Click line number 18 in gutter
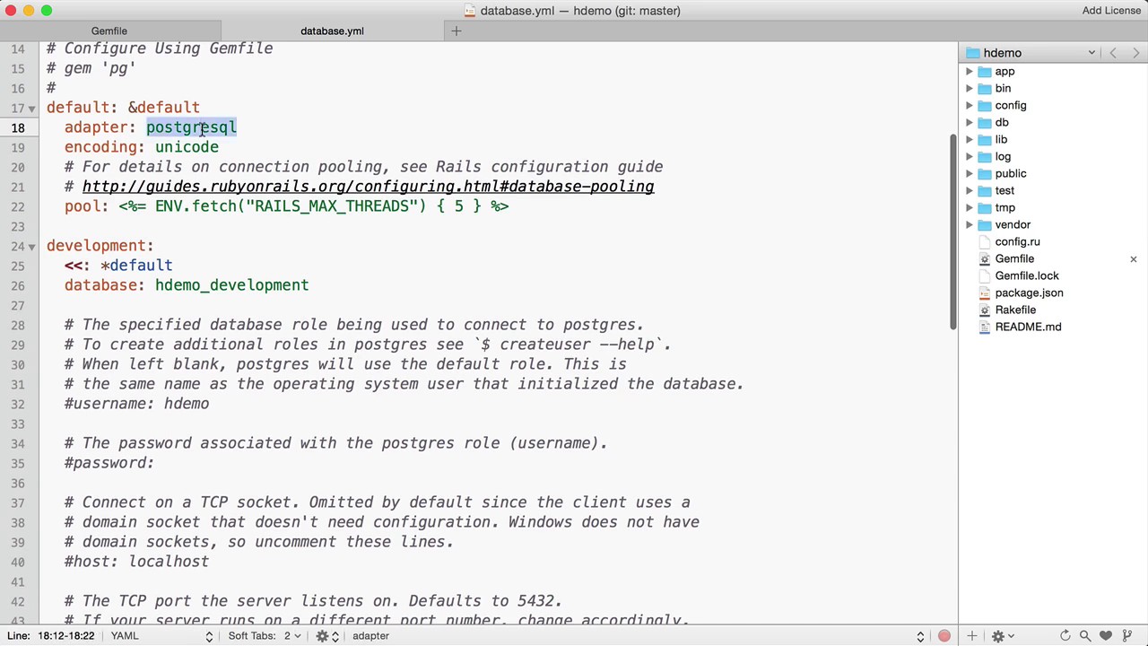This screenshot has height=646, width=1148. pos(18,127)
